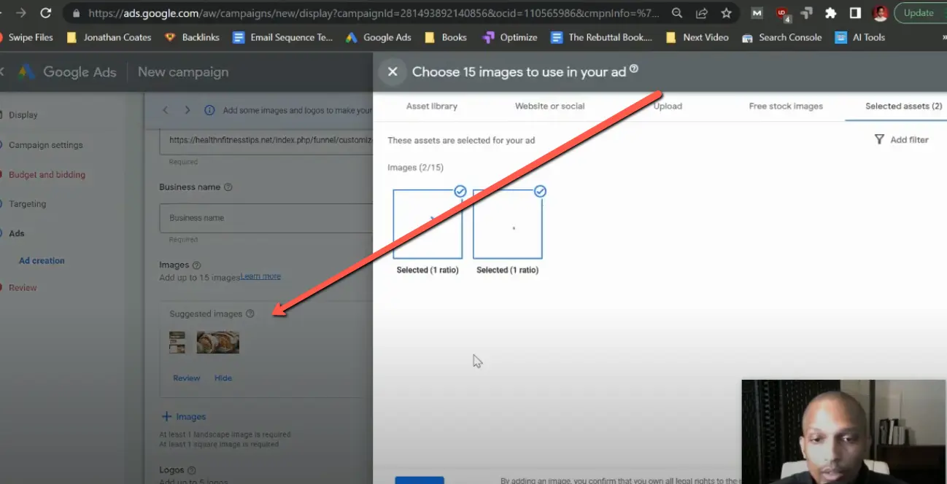
Task: Open the Chrome extensions puzzle icon
Action: click(831, 12)
